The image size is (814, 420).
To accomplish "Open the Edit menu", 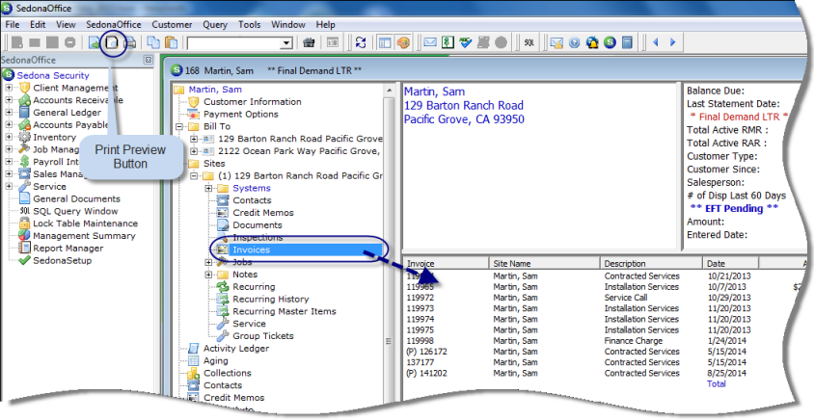I will click(38, 24).
